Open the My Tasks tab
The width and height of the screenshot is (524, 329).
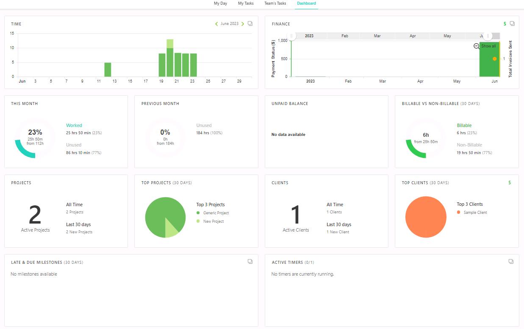pos(246,3)
